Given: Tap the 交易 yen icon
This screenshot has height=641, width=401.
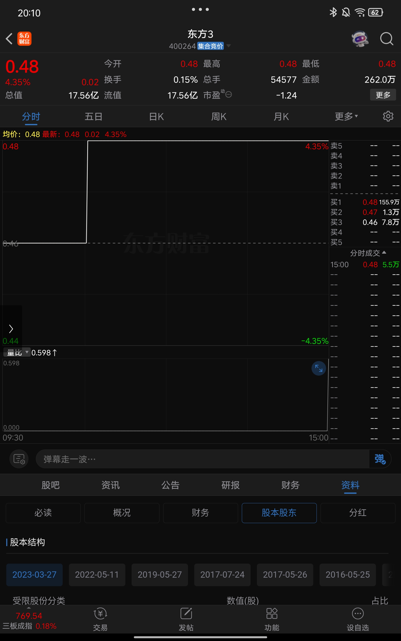Looking at the screenshot, I should tap(100, 614).
